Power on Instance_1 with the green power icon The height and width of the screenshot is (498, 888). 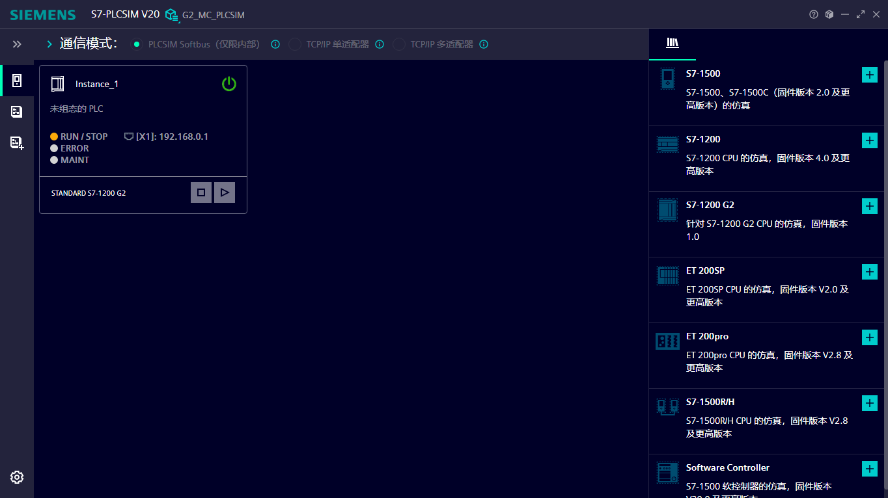tap(229, 83)
